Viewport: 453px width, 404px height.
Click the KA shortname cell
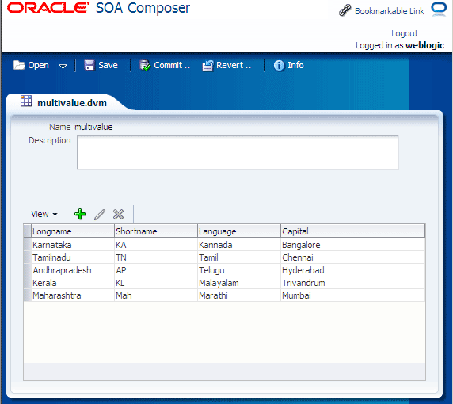[x=156, y=245]
